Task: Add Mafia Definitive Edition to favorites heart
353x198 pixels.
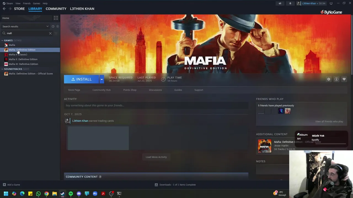Action: coord(344,79)
